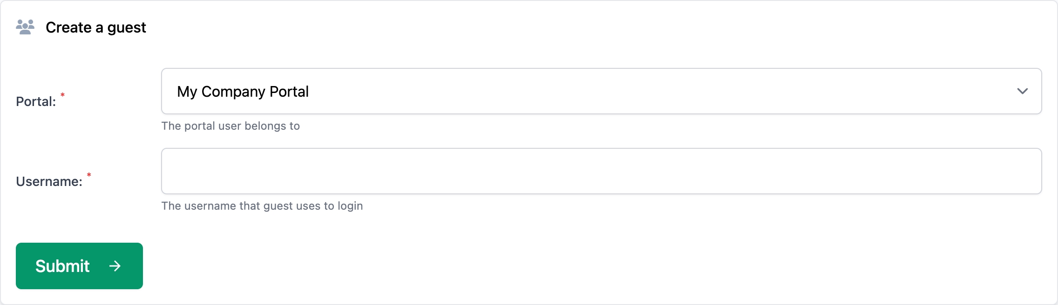Submit the guest creation form
1058x305 pixels.
79,266
